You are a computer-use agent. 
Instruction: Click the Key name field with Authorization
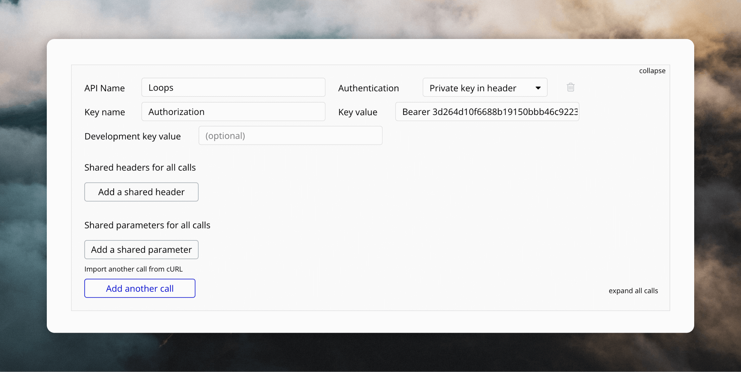coord(233,112)
